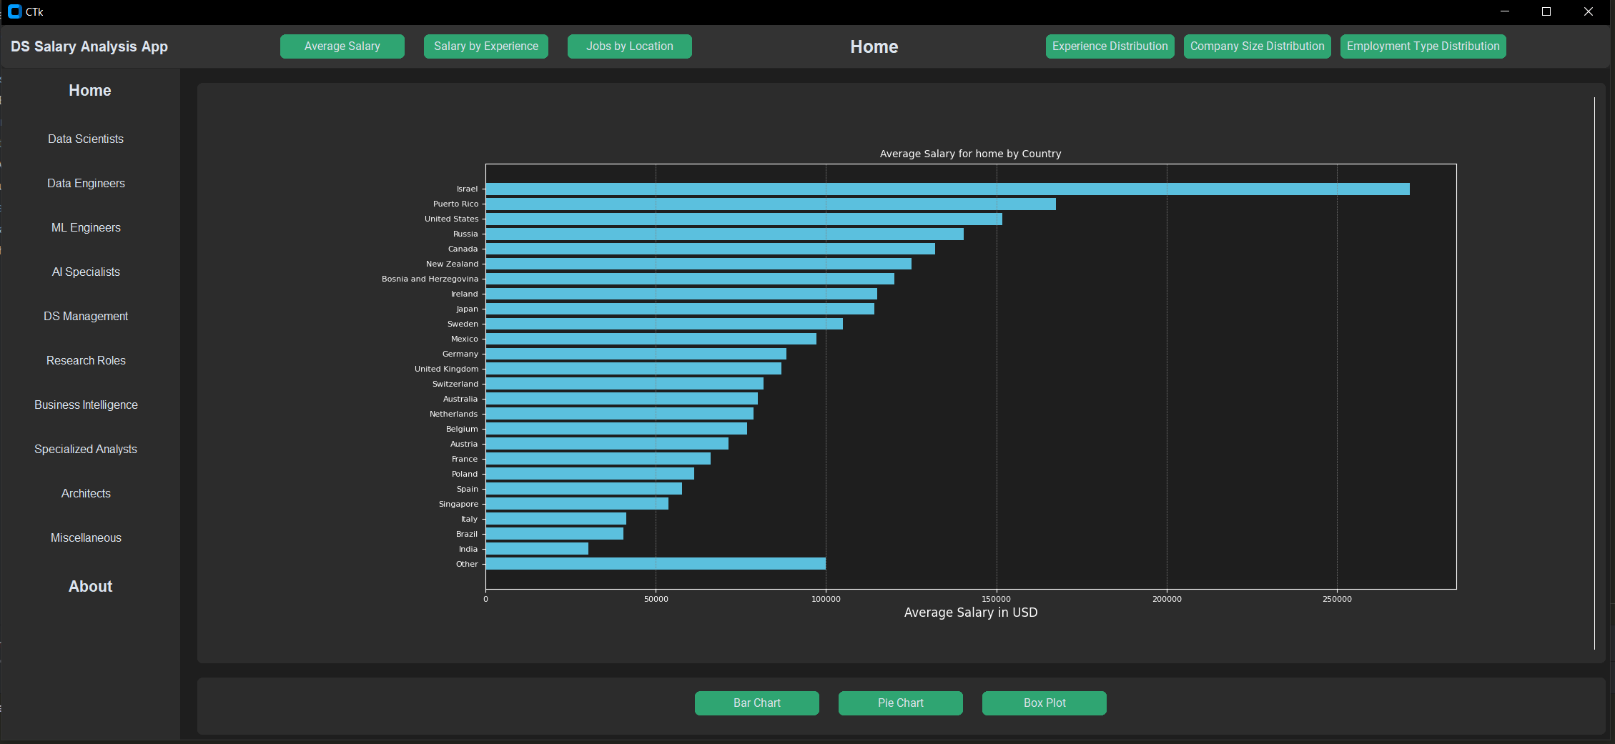Viewport: 1615px width, 744px height.
Task: Choose ML Engineers from the sidebar
Action: pyautogui.click(x=85, y=227)
